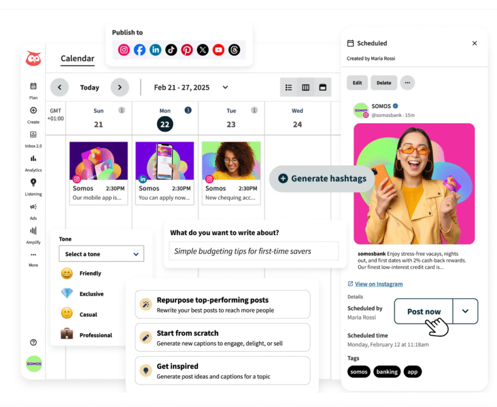Switch to week column view toggle
This screenshot has height=407, width=497.
point(306,87)
